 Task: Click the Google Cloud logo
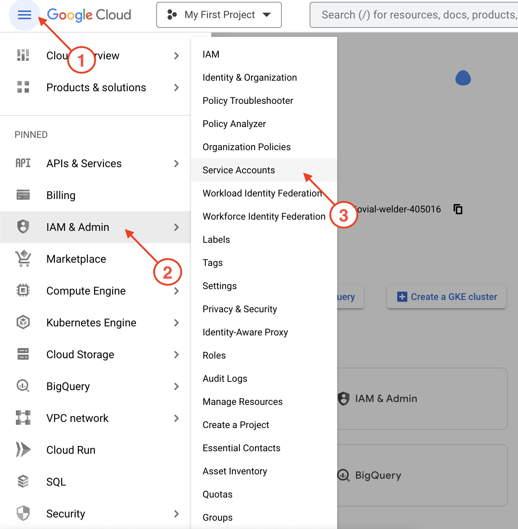coord(89,15)
